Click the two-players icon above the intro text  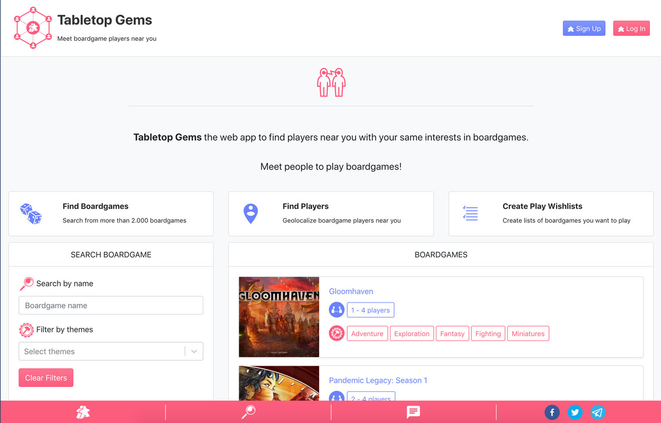click(331, 82)
